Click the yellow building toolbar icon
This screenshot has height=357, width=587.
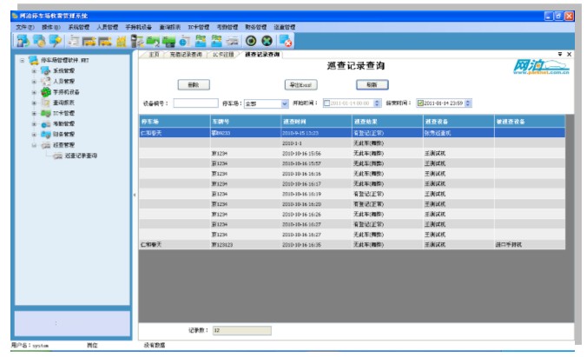click(x=121, y=41)
